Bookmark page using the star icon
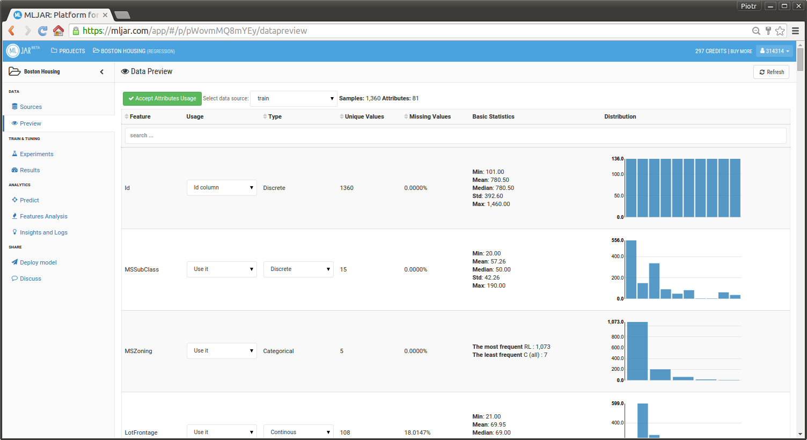Image resolution: width=807 pixels, height=440 pixels. coord(780,31)
